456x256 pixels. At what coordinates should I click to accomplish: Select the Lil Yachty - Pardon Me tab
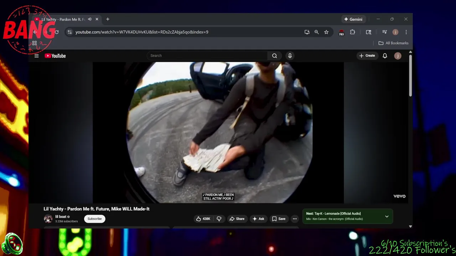pos(63,19)
